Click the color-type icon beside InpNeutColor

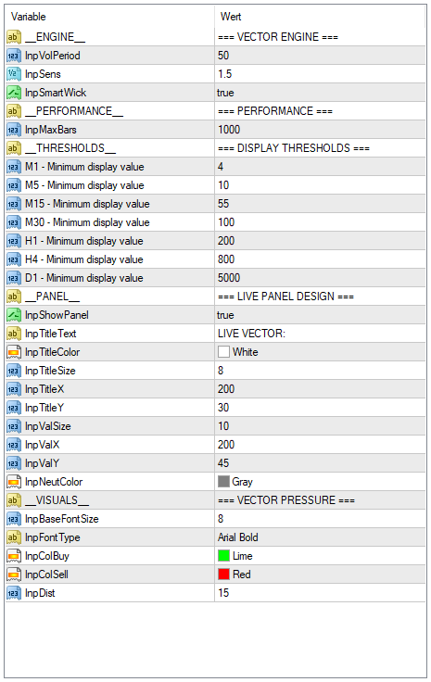pos(14,482)
